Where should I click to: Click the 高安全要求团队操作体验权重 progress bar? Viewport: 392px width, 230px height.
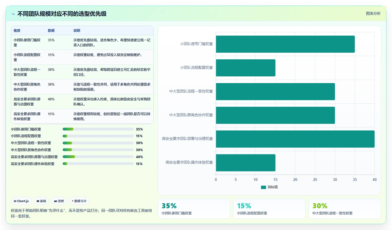click(98, 164)
